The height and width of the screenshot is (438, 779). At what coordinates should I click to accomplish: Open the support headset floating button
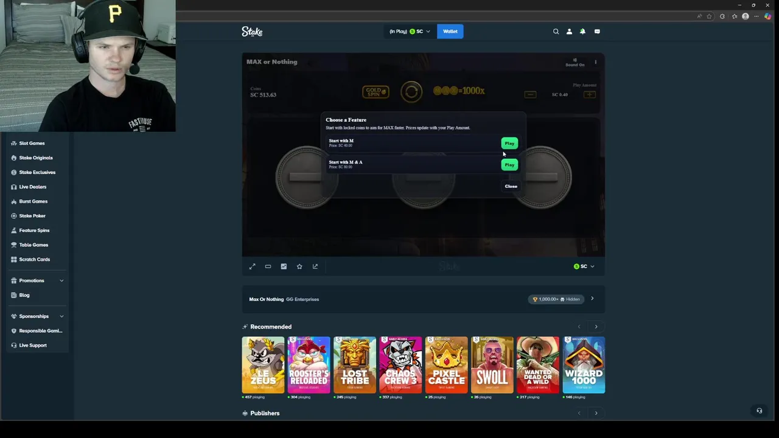759,411
